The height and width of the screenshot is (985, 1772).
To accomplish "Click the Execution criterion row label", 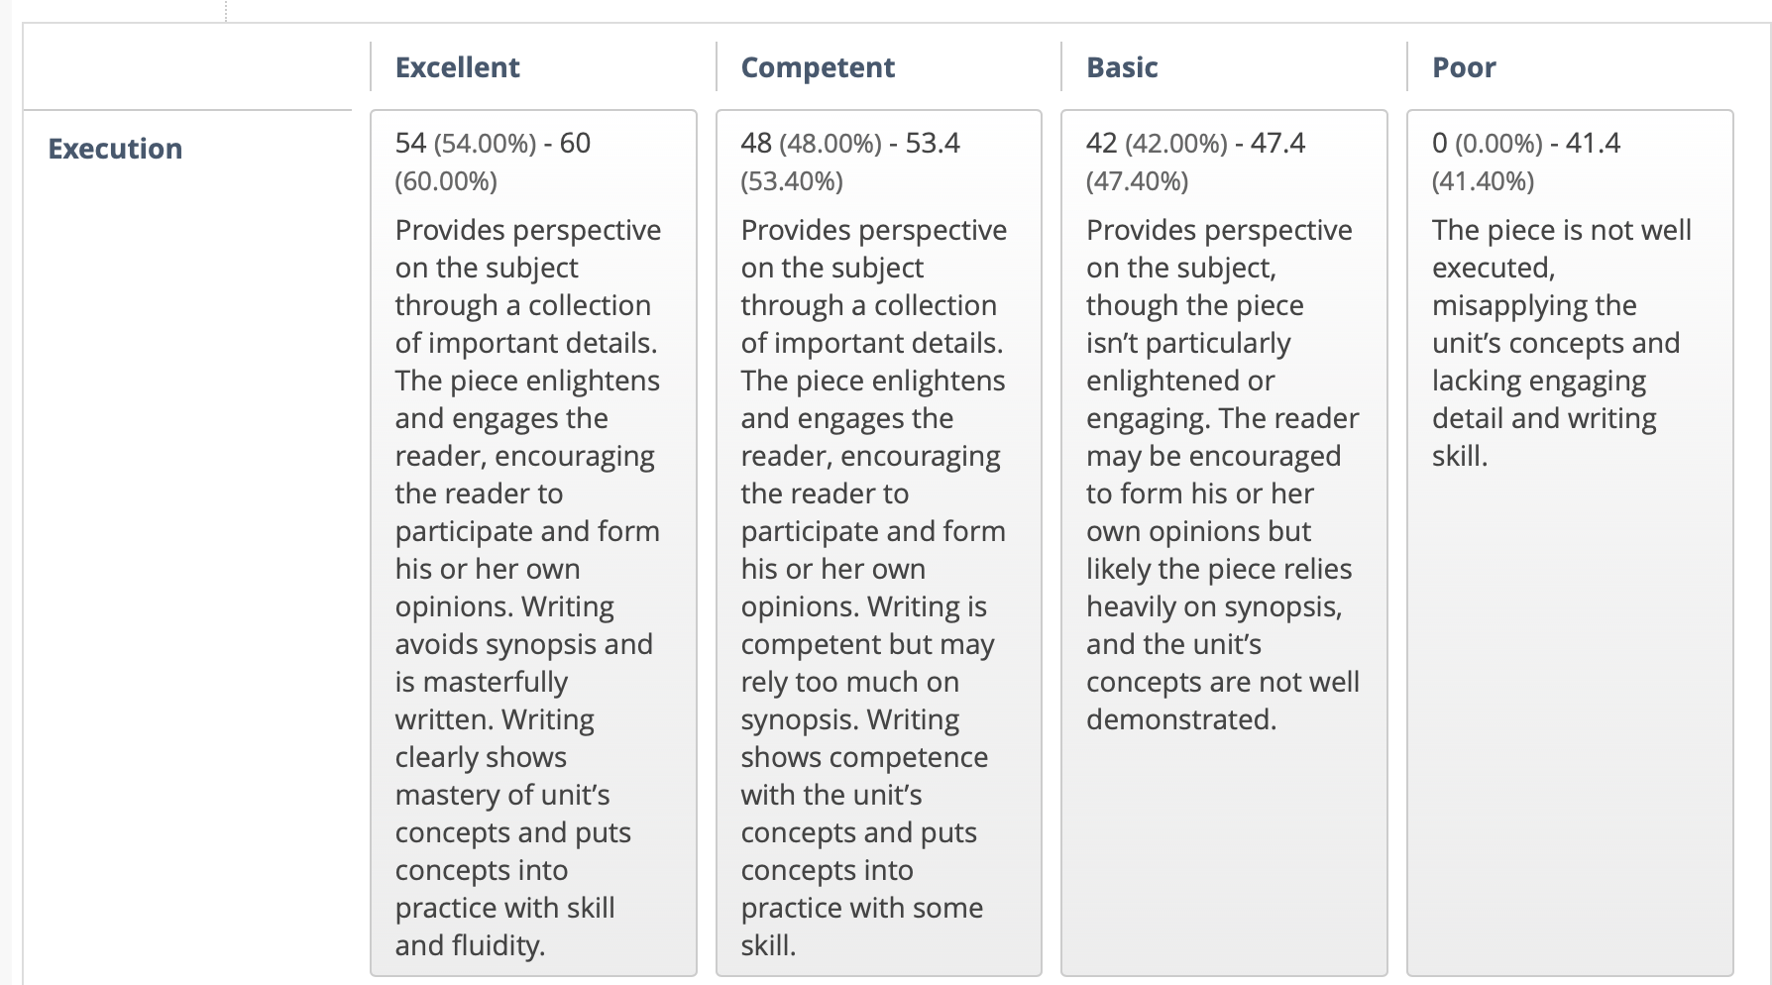I will pyautogui.click(x=115, y=149).
